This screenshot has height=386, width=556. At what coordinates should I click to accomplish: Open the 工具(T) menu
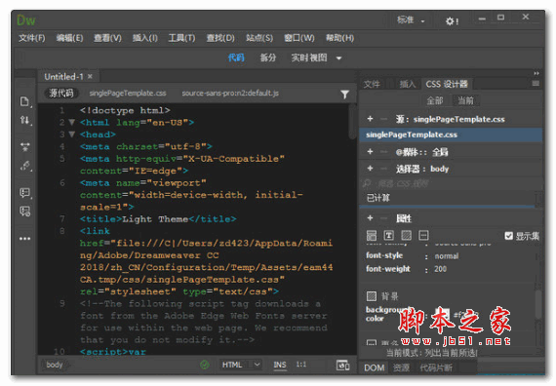[x=181, y=38]
